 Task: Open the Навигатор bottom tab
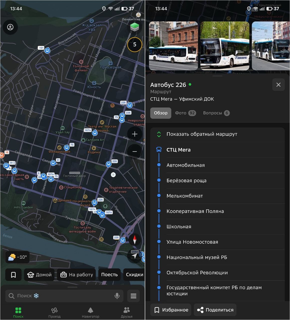[x=90, y=312]
